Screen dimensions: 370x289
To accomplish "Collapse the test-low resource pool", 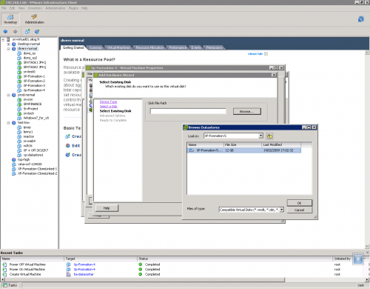I will [8, 122].
